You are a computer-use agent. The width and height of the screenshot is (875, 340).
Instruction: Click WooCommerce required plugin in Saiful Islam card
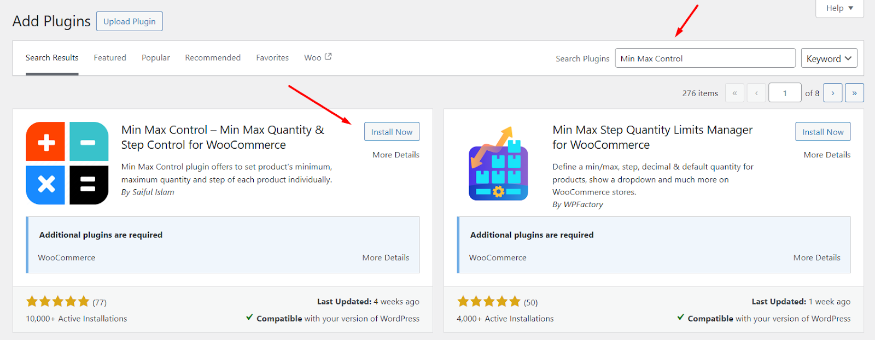coord(67,257)
